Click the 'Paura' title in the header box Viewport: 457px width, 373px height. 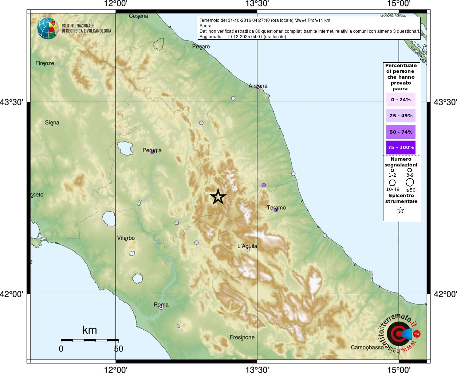tap(205, 26)
